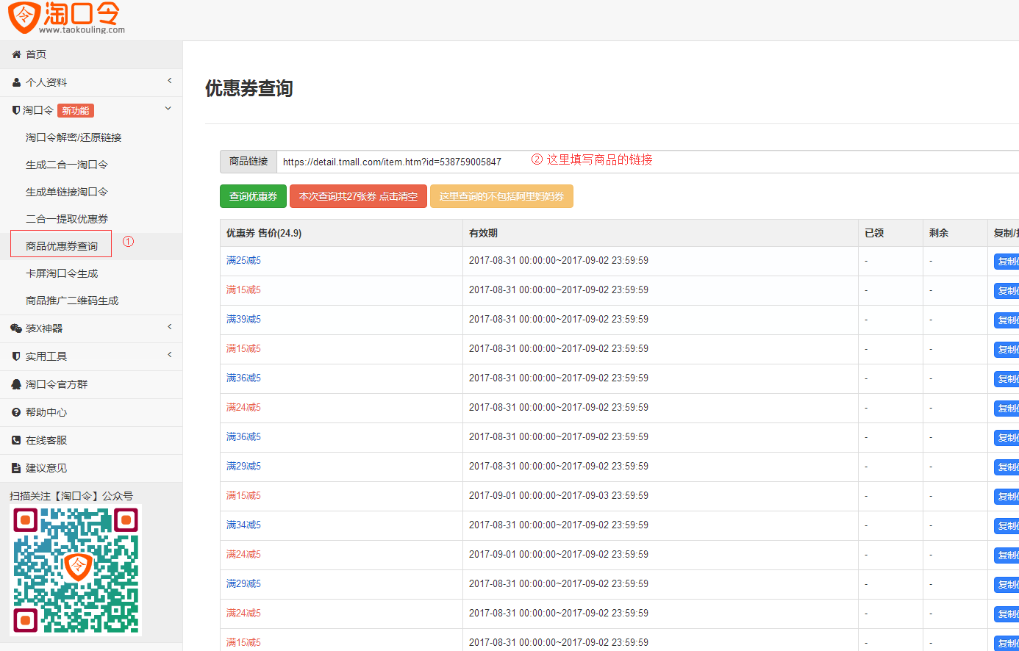The width and height of the screenshot is (1019, 651).
Task: Open the 满34减5 coupon link
Action: 243,525
